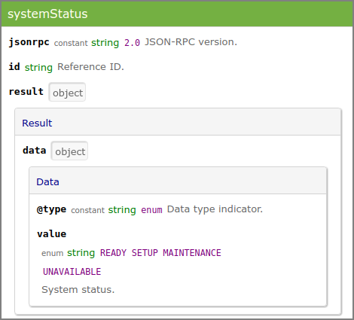The height and width of the screenshot is (320, 354).
Task: Select the data property name
Action: [x=35, y=151]
